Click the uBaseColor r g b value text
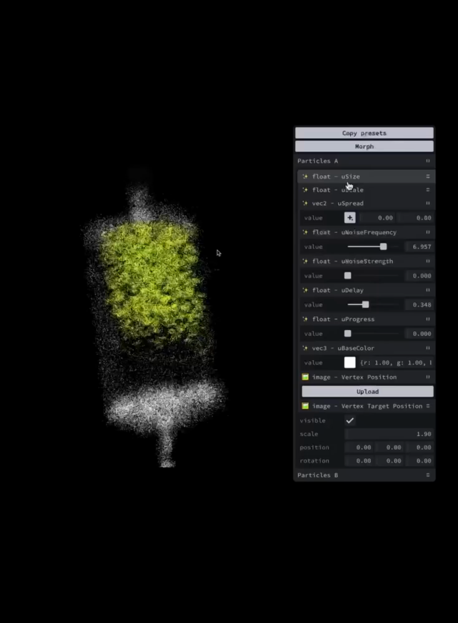Viewport: 458px width, 623px height. (x=396, y=363)
